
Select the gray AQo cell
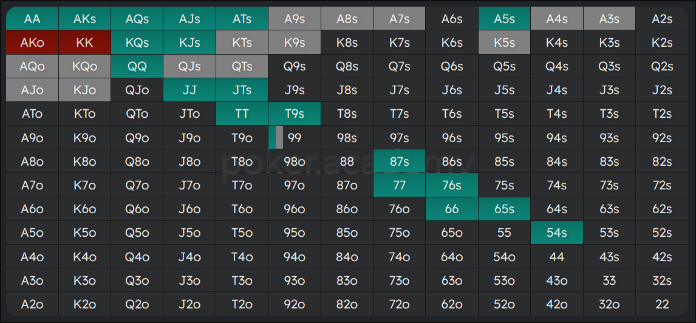coord(32,66)
